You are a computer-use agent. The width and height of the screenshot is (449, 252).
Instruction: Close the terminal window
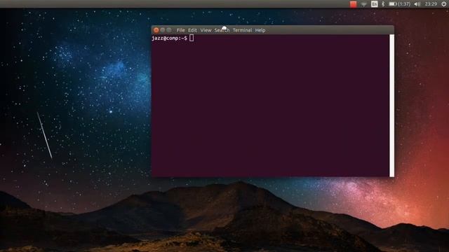(156, 30)
